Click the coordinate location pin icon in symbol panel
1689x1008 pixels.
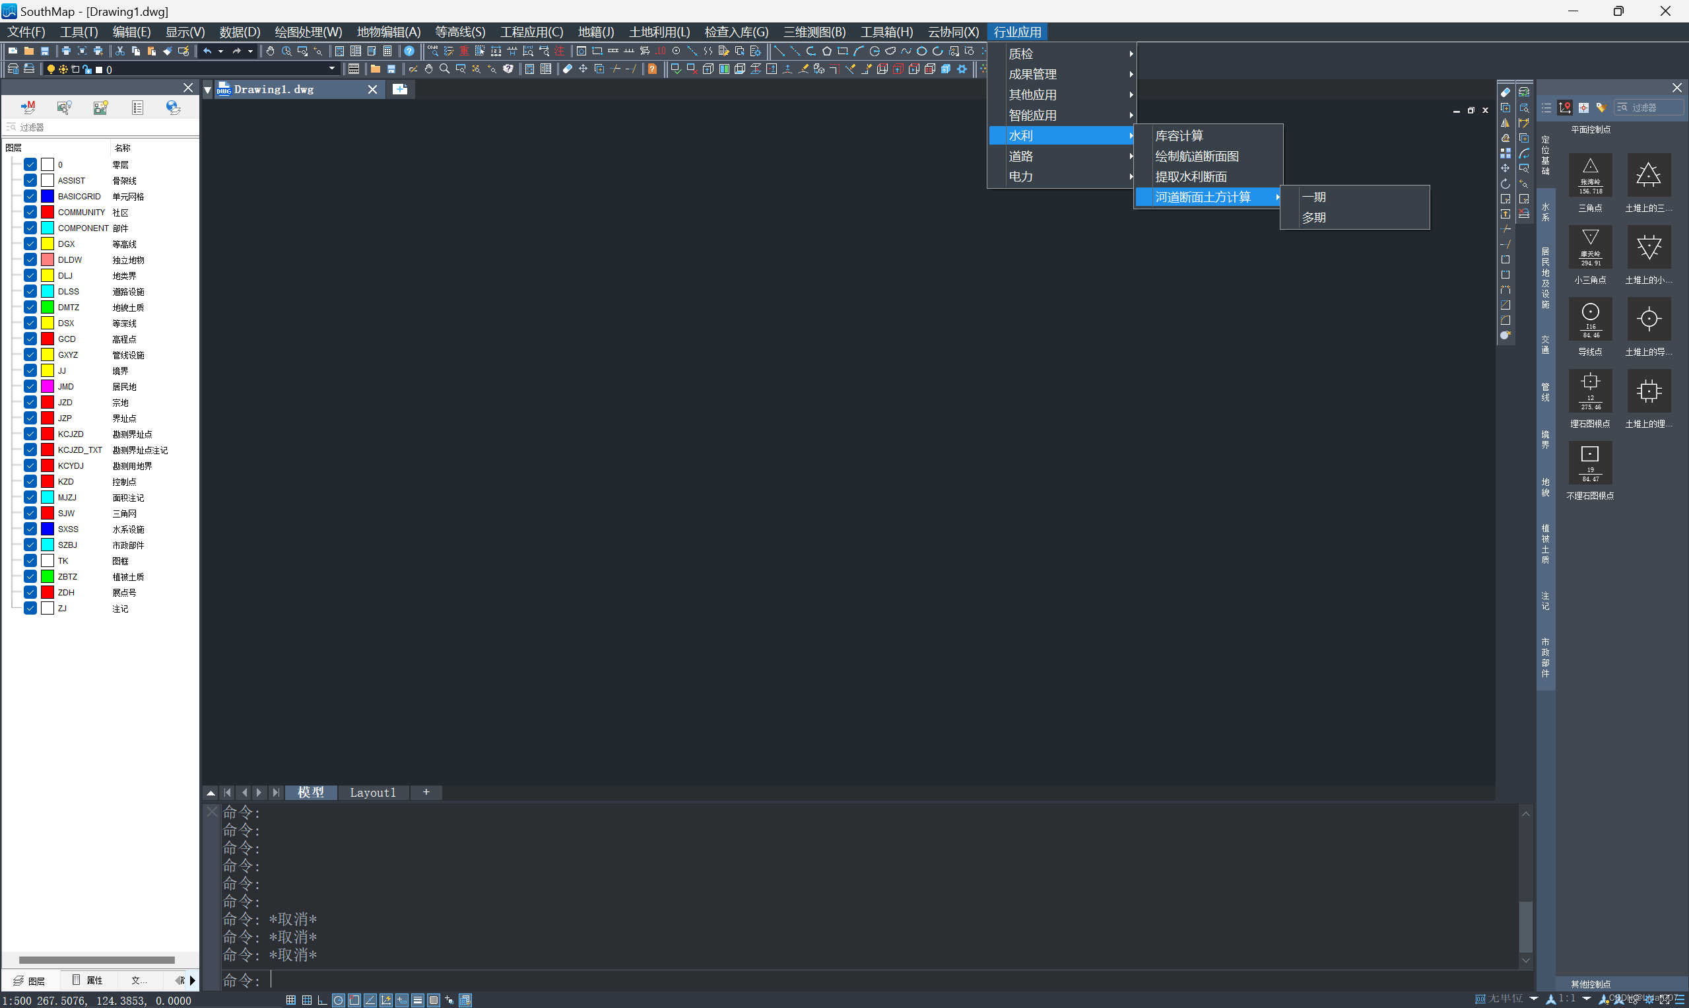pos(1566,108)
